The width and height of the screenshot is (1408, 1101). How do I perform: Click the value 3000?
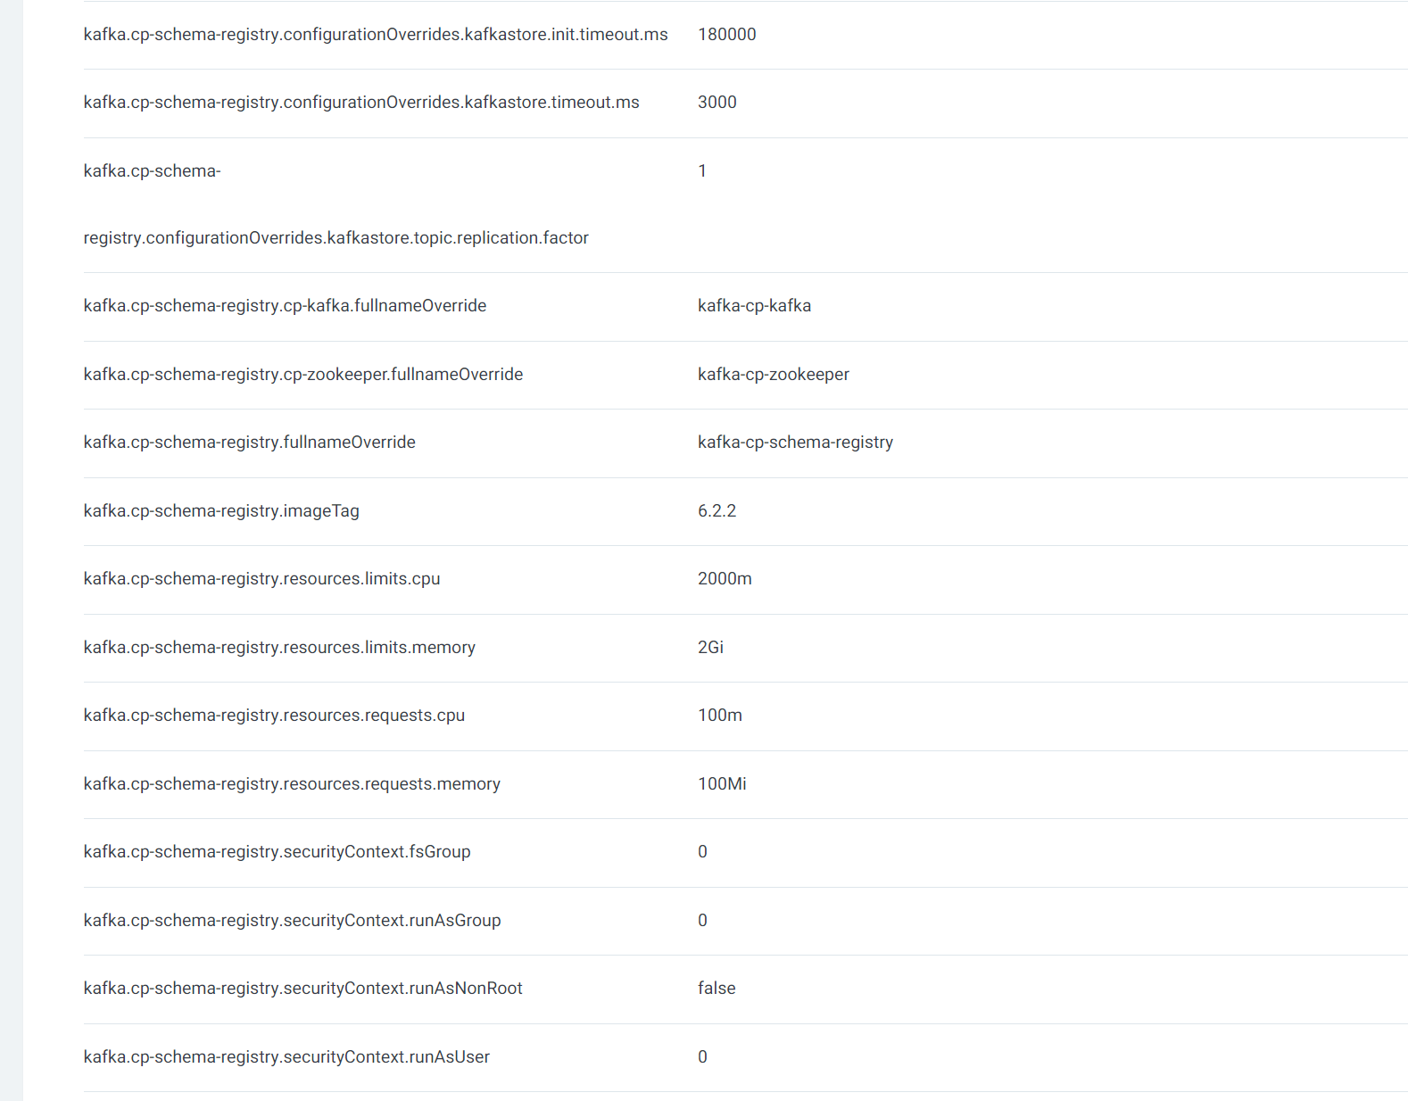716,103
